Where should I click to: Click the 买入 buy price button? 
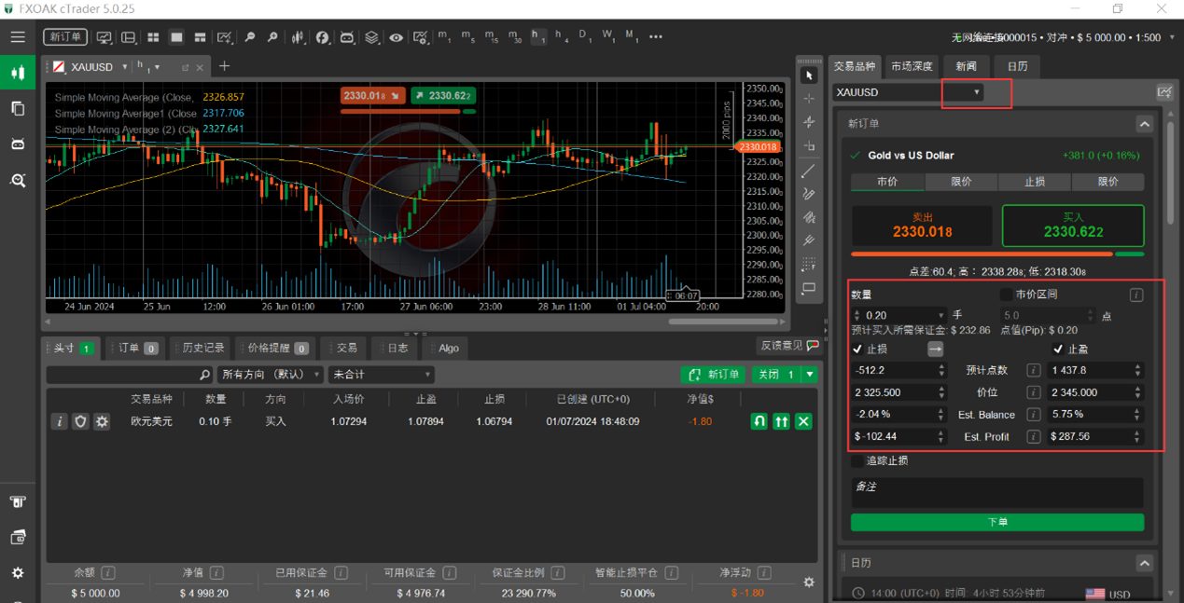(x=1072, y=226)
